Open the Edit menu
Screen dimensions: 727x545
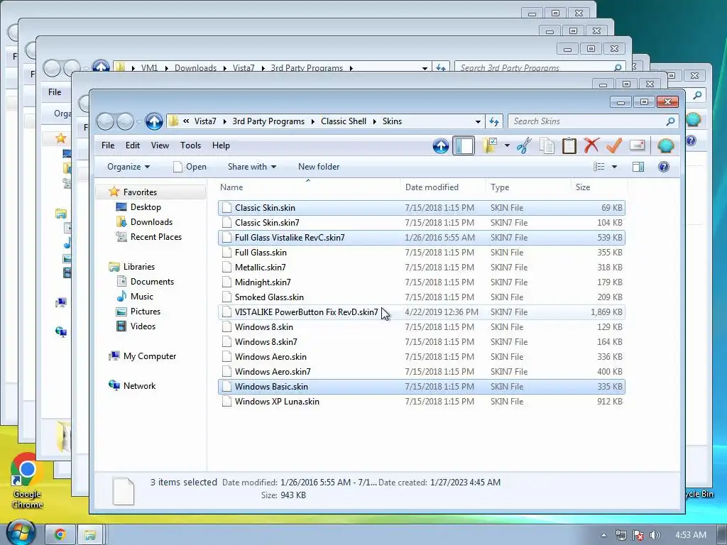[133, 145]
